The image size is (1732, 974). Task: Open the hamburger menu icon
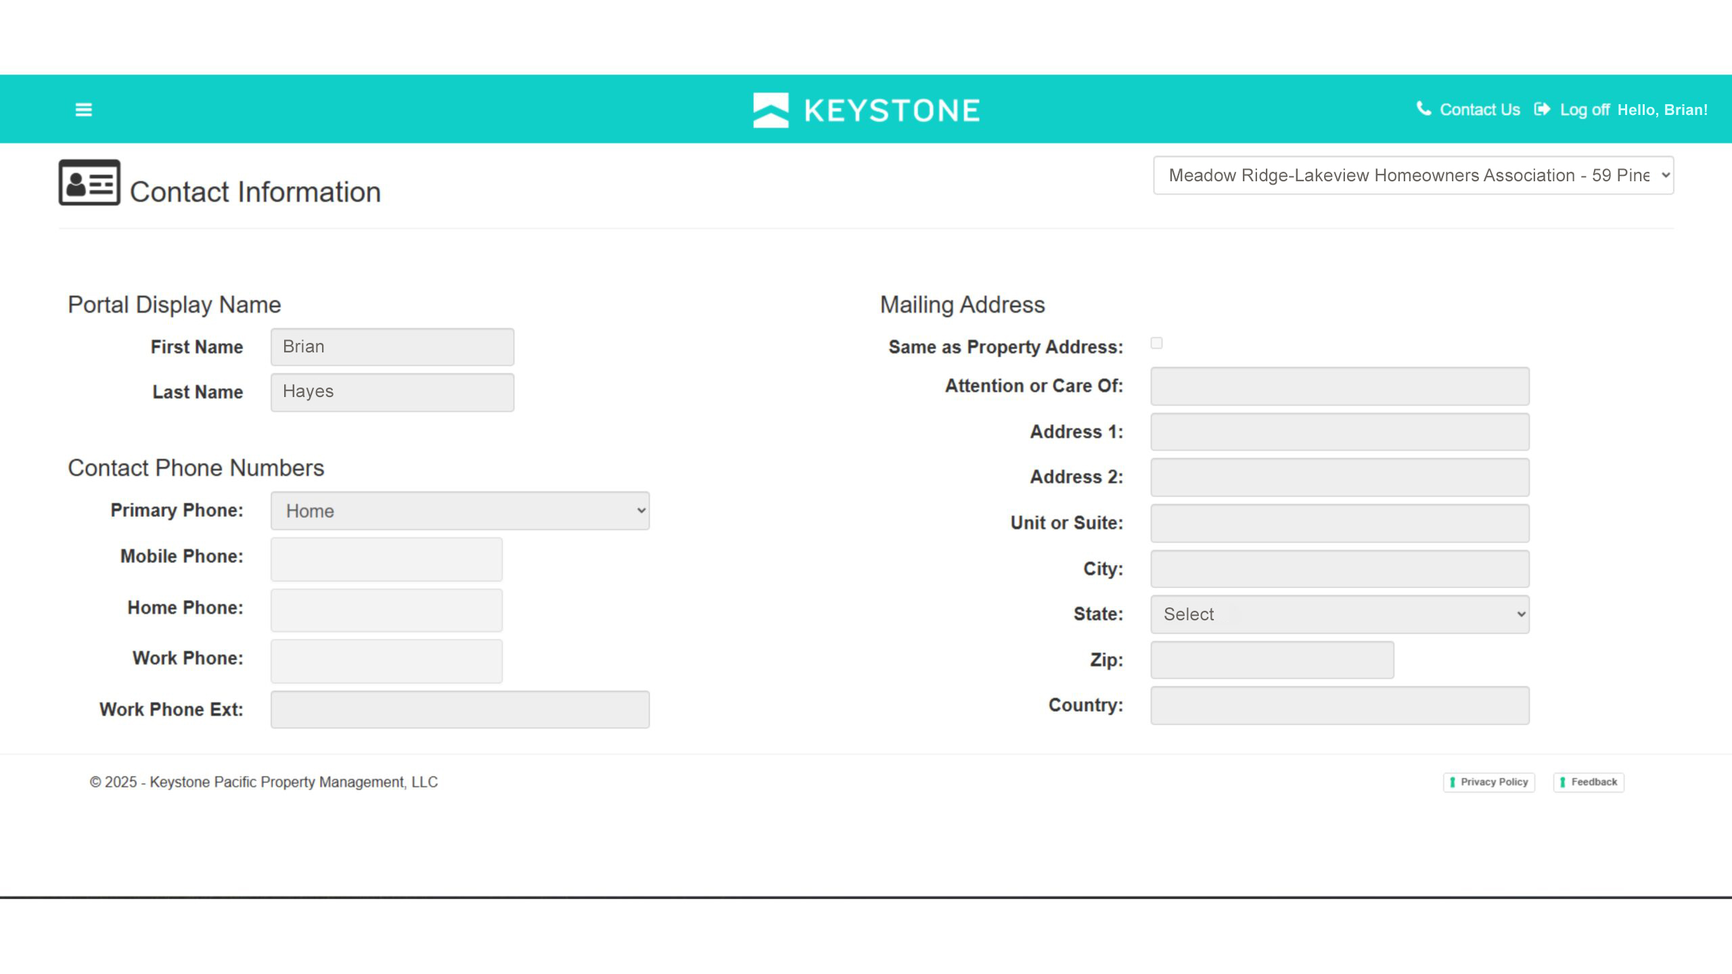tap(83, 110)
